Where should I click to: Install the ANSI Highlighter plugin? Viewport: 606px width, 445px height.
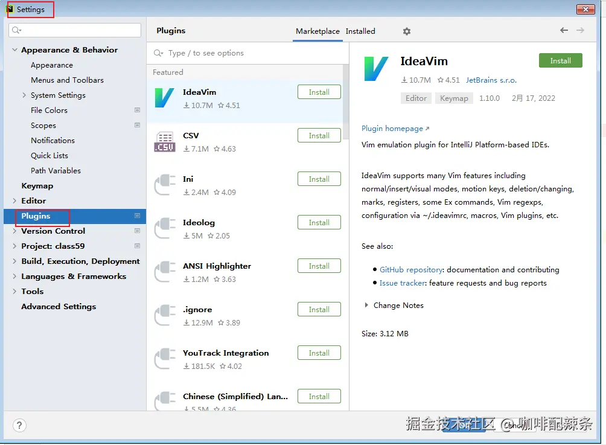click(x=319, y=266)
